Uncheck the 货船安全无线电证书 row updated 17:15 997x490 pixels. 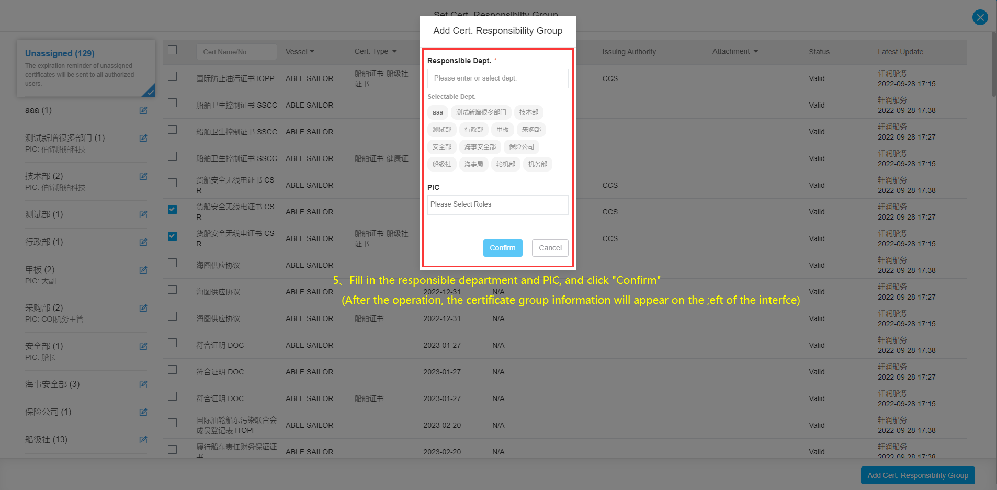(172, 236)
